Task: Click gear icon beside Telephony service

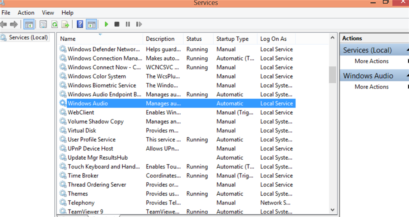Action: (x=63, y=202)
